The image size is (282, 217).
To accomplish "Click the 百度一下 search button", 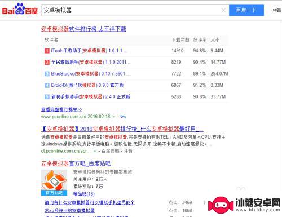I will pos(246,10).
